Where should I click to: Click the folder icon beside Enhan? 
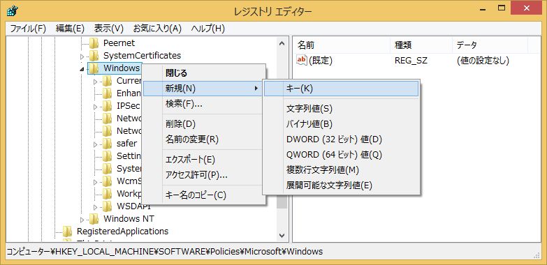[x=107, y=93]
